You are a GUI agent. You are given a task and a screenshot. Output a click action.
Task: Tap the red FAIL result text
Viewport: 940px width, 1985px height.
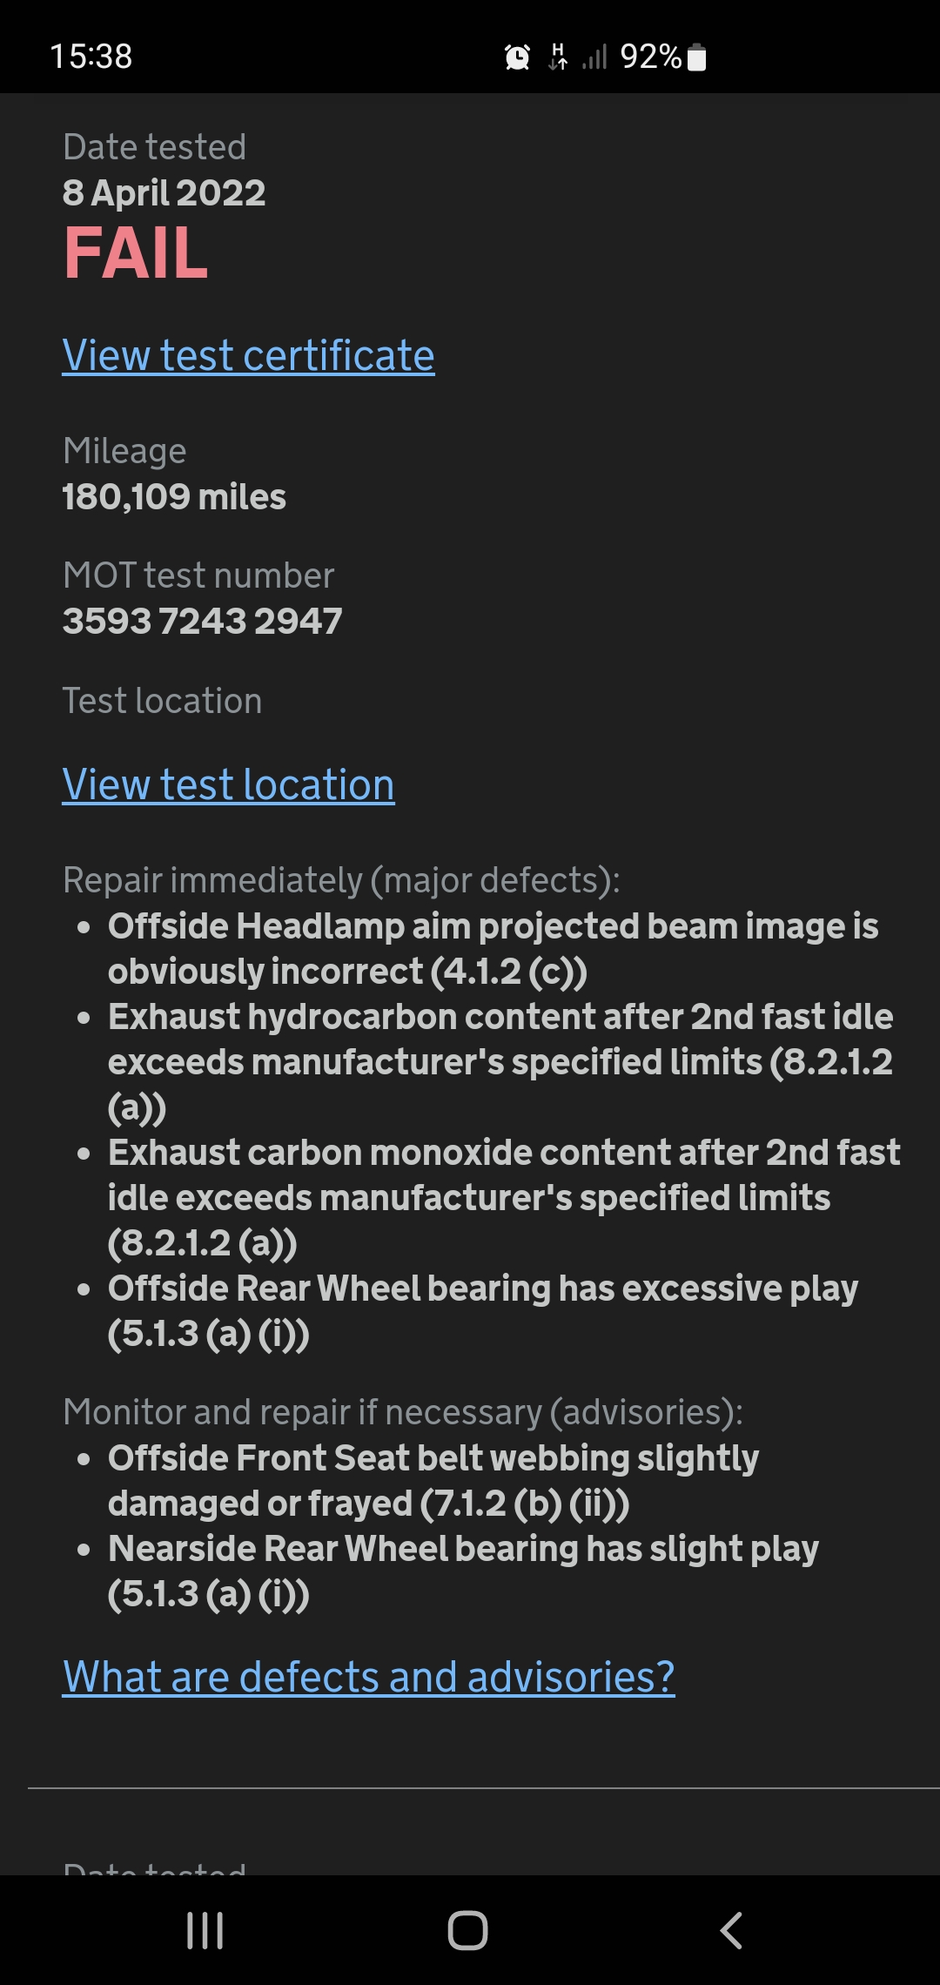point(136,253)
